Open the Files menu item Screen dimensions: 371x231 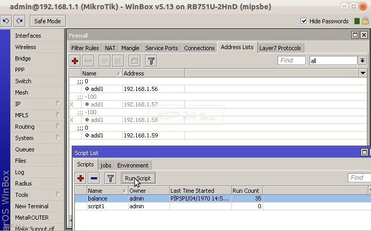click(37, 161)
